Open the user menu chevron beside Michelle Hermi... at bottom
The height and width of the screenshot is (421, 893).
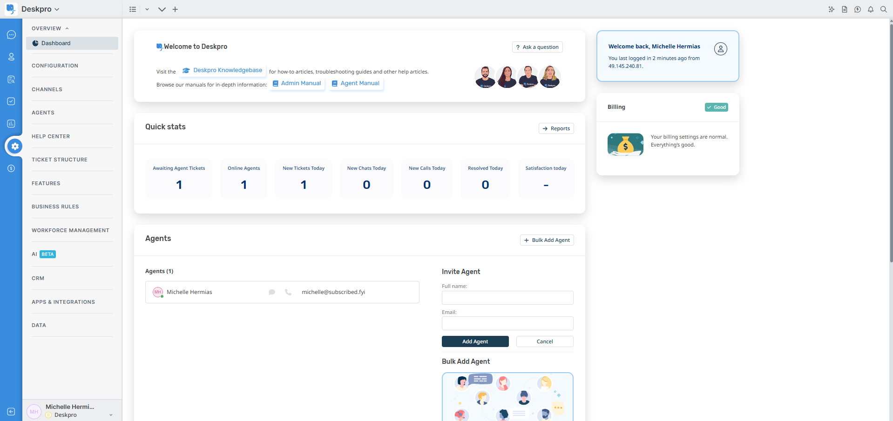[111, 415]
